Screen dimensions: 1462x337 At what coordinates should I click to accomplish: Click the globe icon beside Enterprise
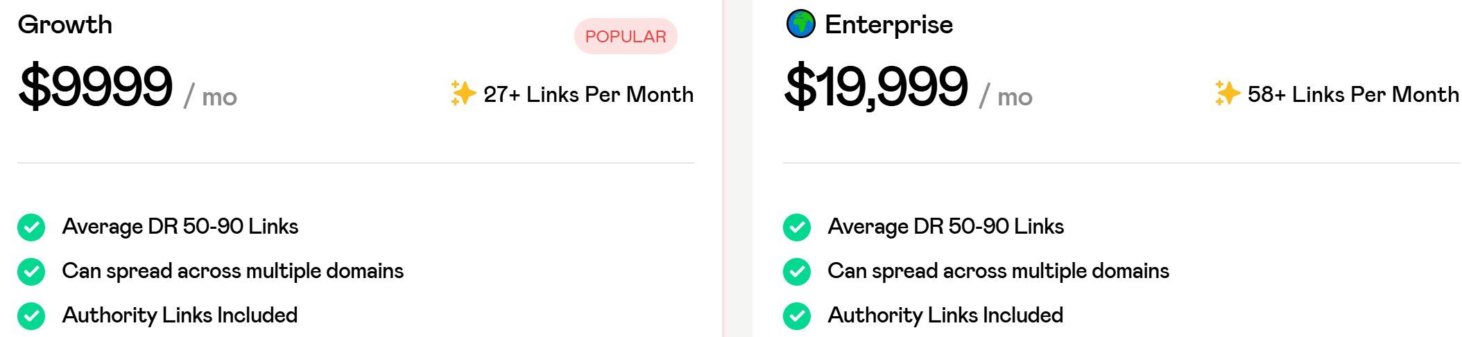pos(801,24)
